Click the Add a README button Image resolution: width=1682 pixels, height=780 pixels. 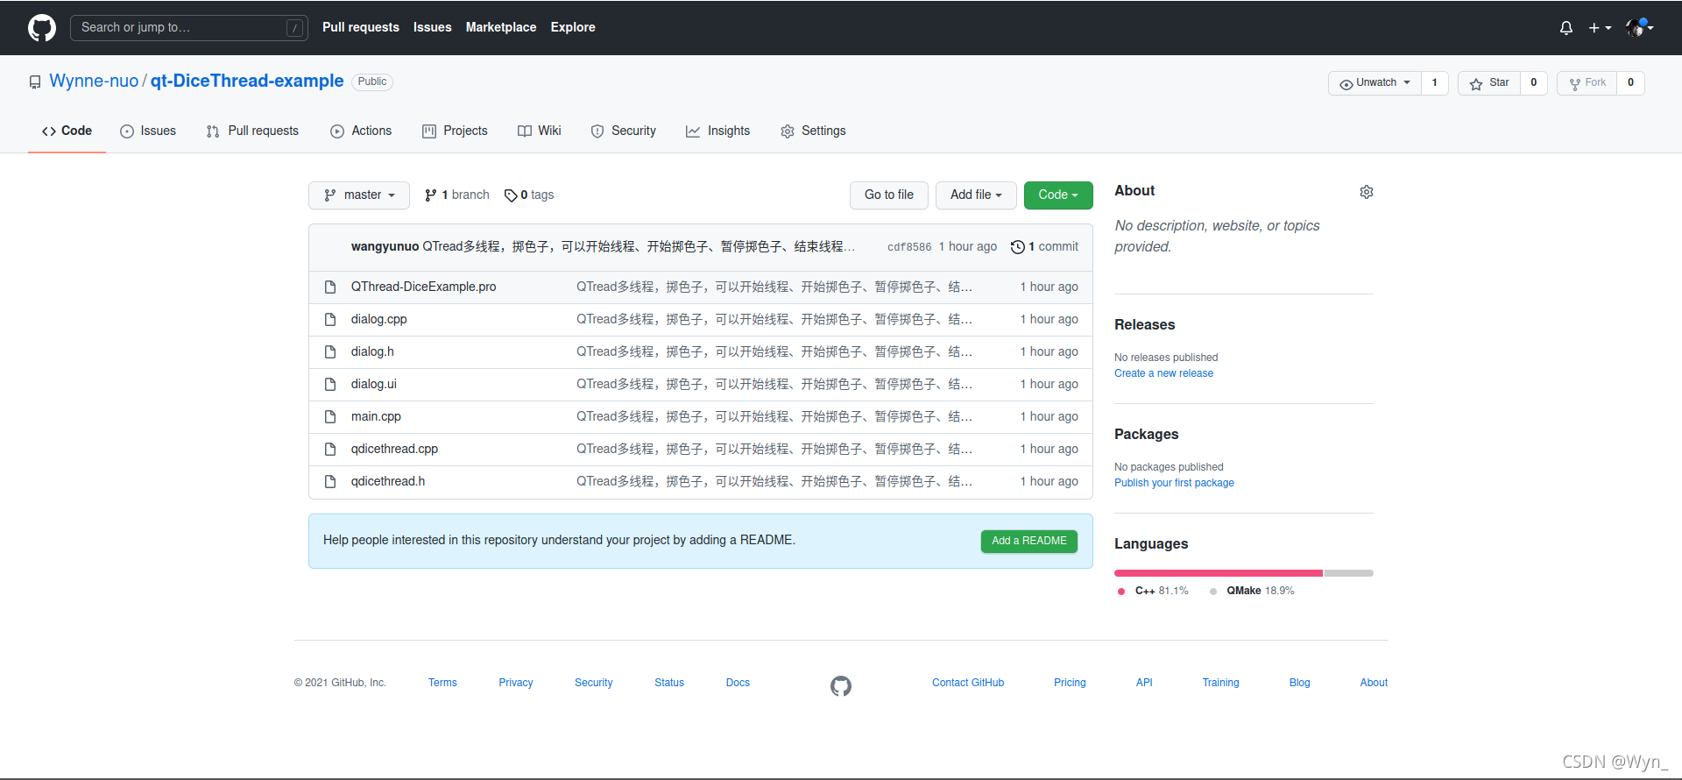click(1029, 542)
